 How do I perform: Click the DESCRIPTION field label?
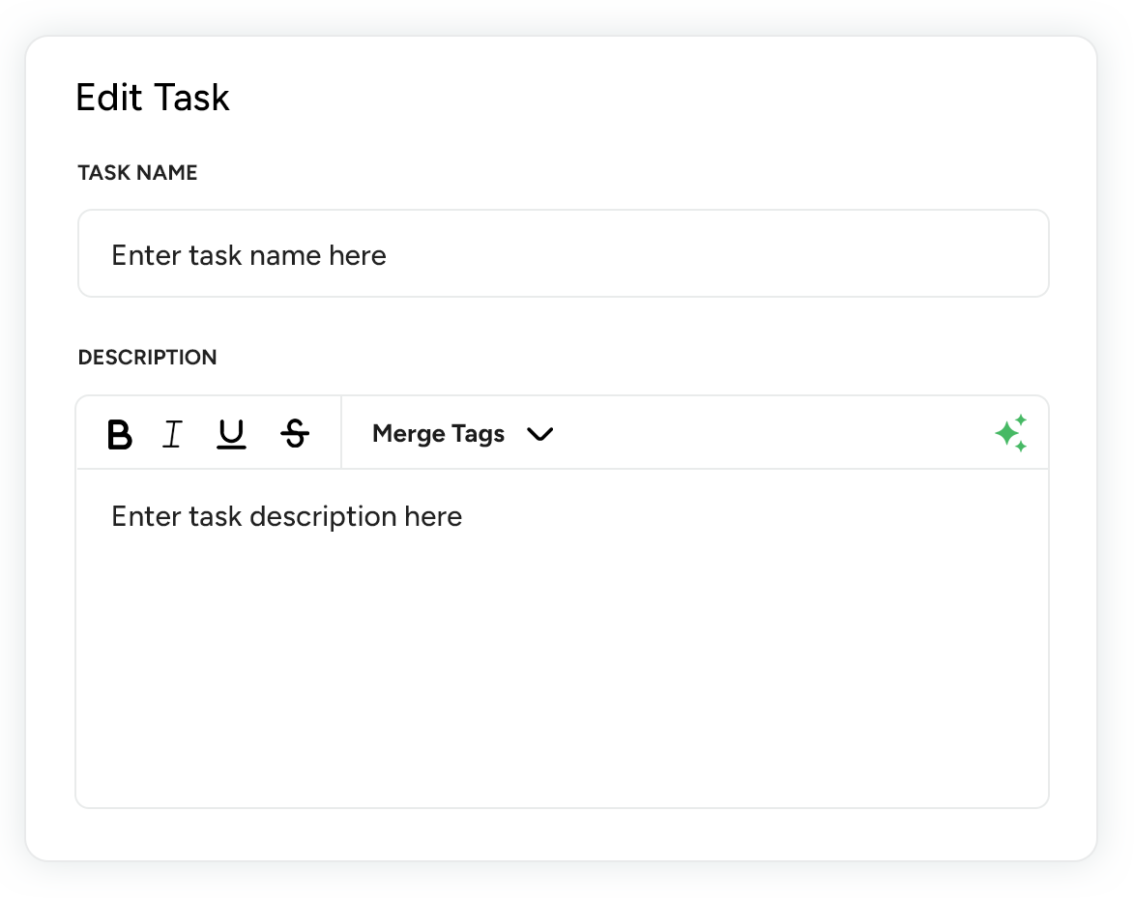(147, 358)
